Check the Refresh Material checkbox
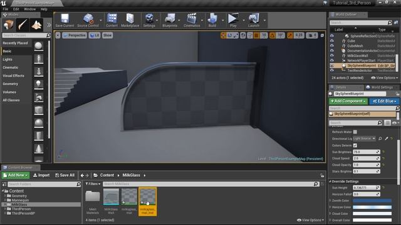The height and width of the screenshot is (225, 401). 355,132
